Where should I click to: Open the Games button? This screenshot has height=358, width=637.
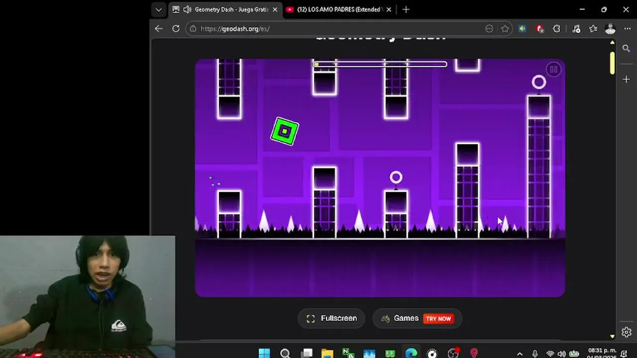(417, 318)
